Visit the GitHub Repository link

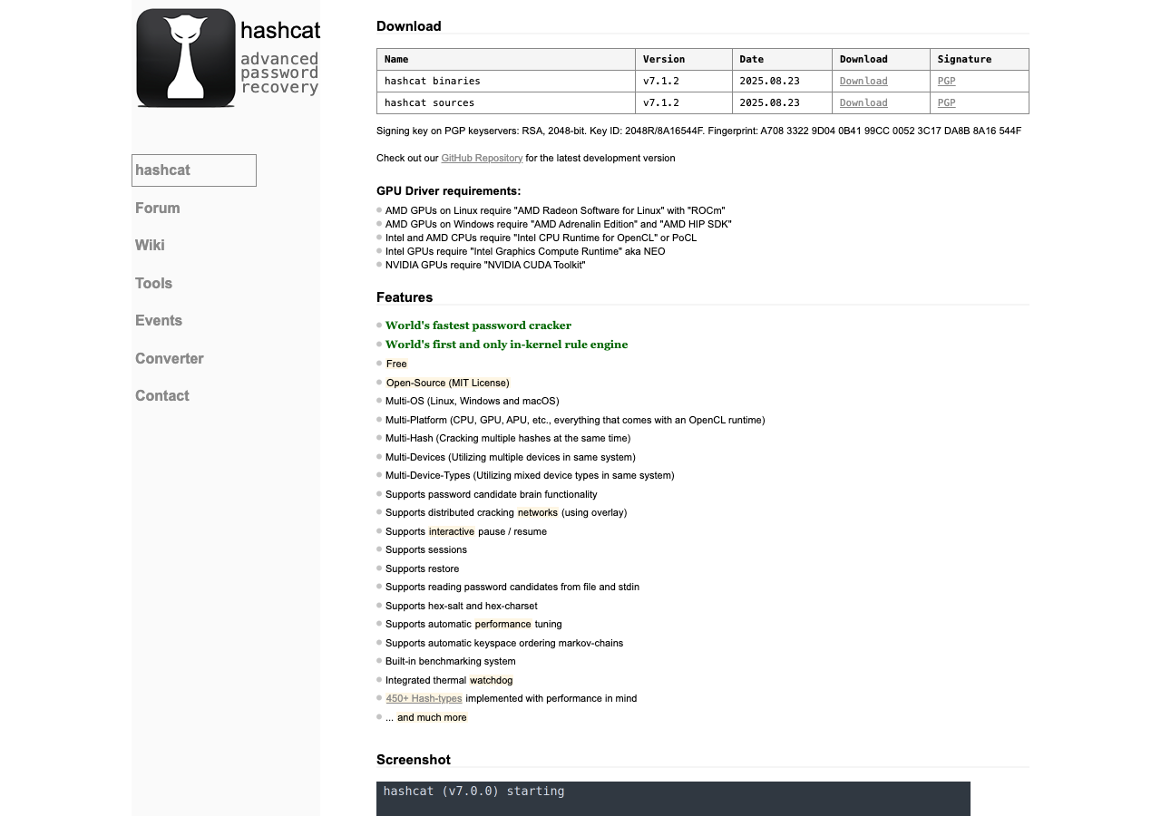tap(482, 158)
